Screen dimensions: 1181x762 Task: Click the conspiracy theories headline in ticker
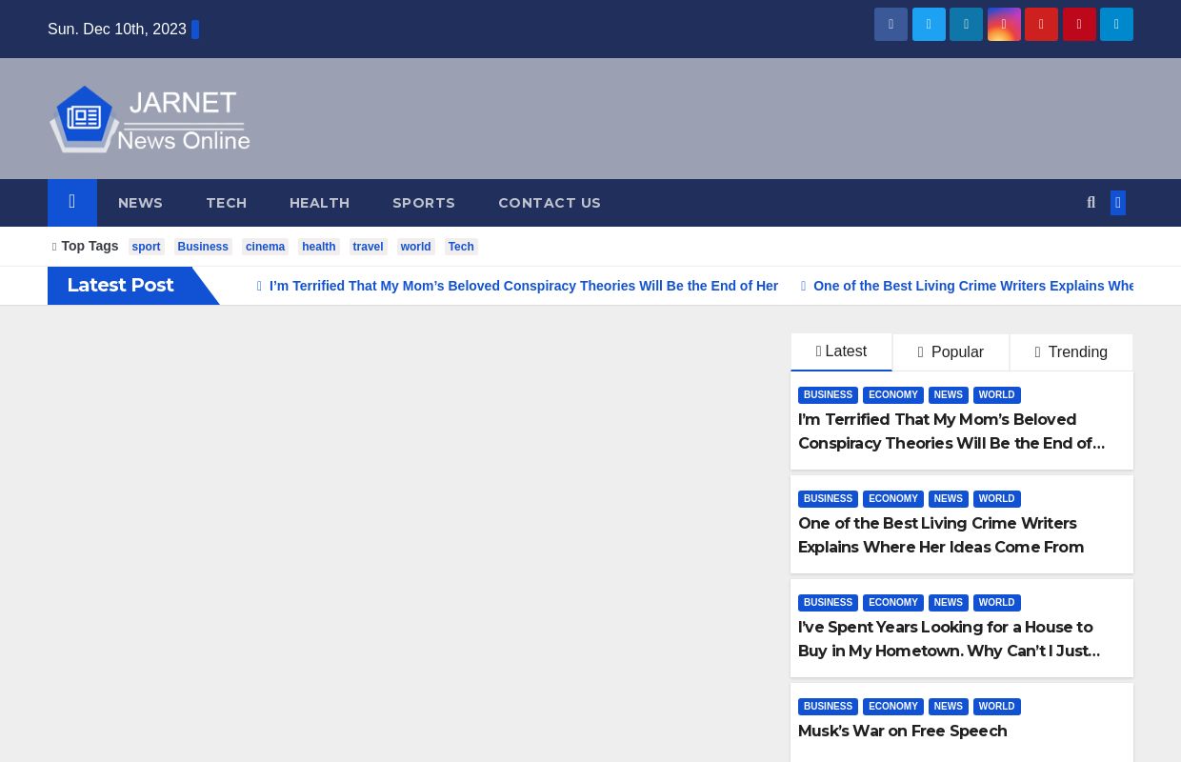click(523, 286)
